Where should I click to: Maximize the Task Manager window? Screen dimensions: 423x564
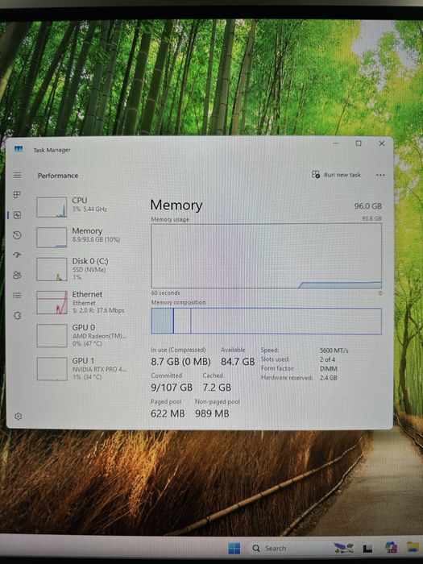click(x=359, y=143)
